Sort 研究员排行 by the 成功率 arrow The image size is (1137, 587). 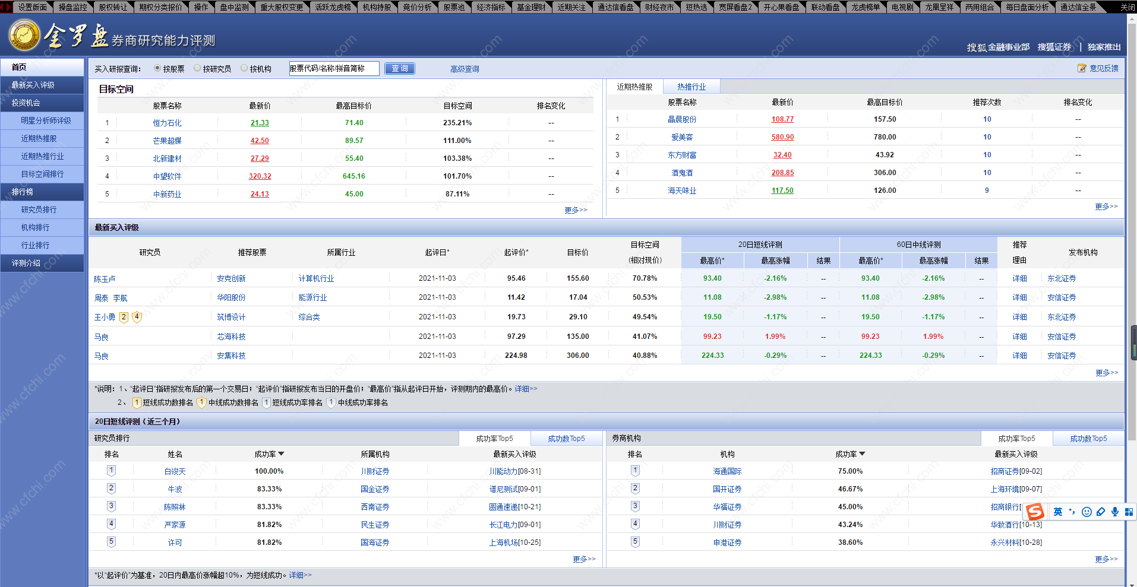pos(281,454)
